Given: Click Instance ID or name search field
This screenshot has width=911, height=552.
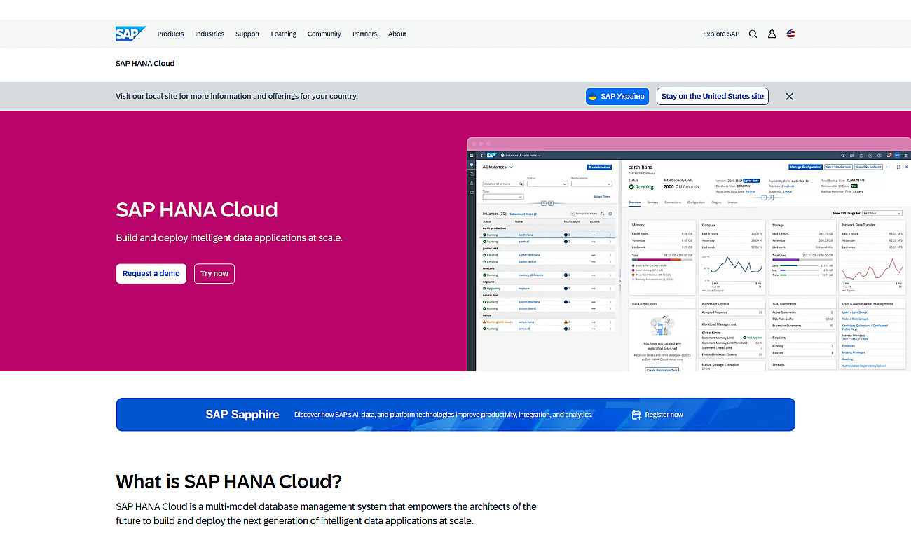Looking at the screenshot, I should click(503, 184).
